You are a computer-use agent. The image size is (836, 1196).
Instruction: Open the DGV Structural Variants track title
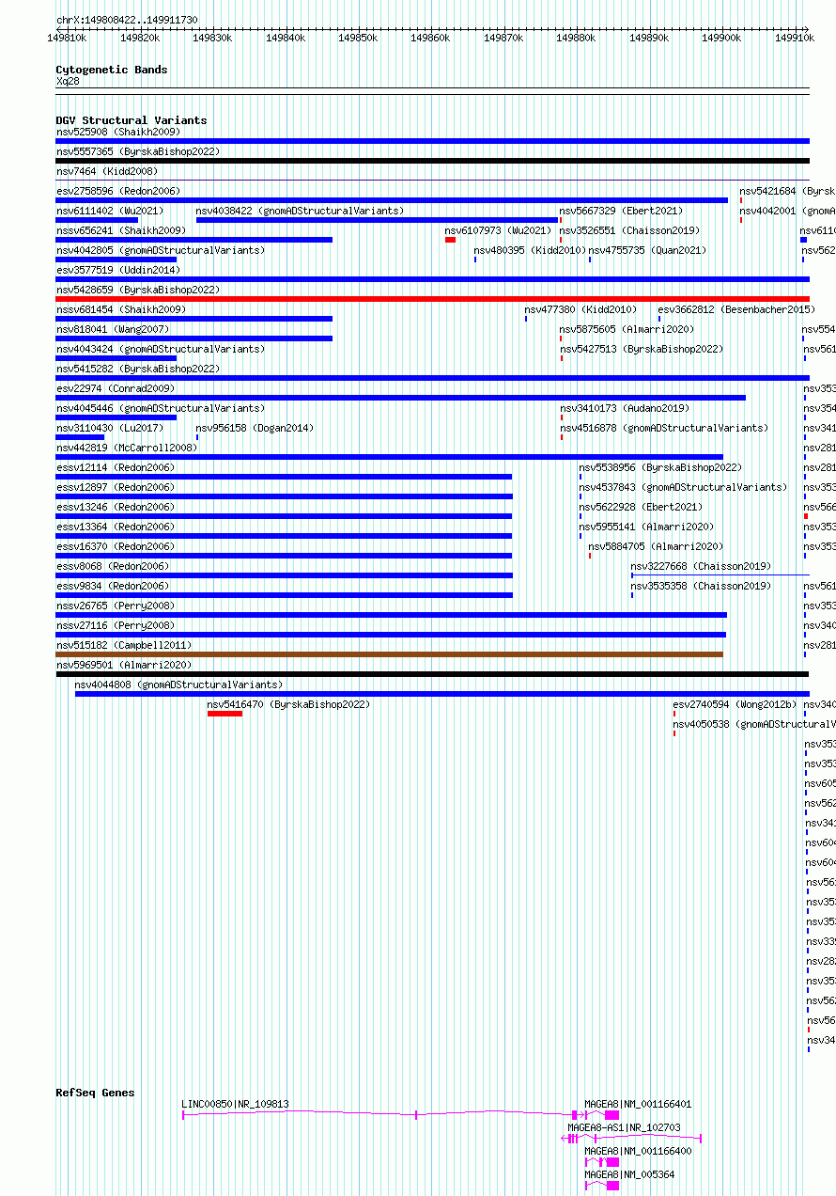point(132,120)
